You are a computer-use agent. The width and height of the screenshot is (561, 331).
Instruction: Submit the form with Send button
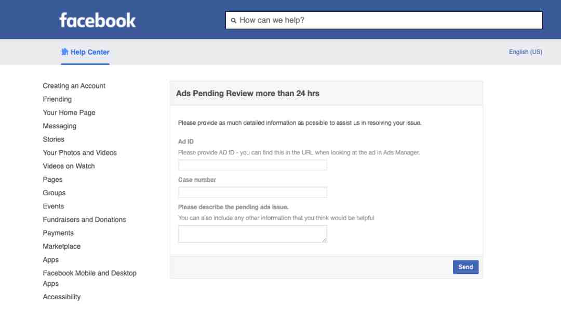pos(465,267)
